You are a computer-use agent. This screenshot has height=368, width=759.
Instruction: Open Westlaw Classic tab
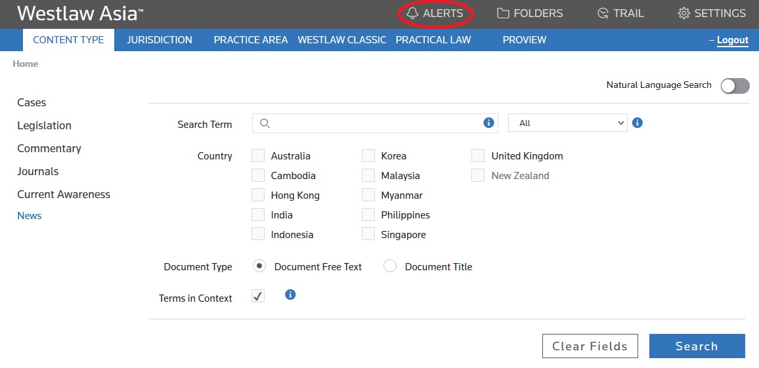pyautogui.click(x=341, y=39)
